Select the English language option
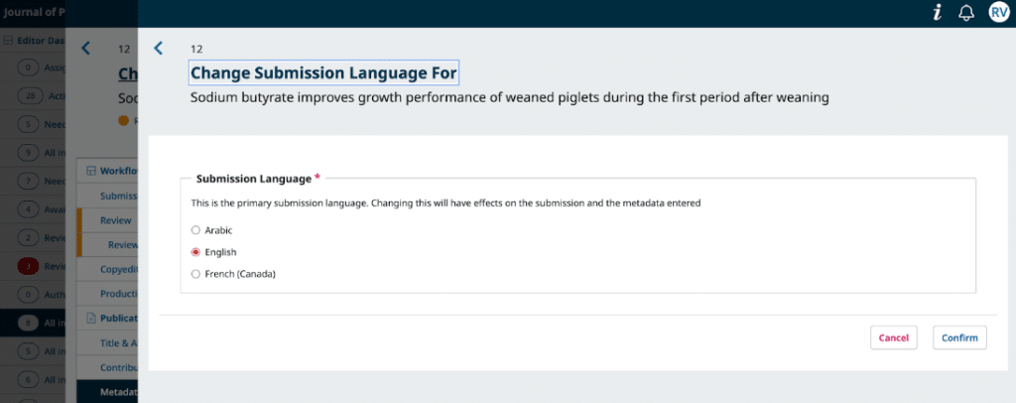Screen dimensions: 1016x403 pyautogui.click(x=195, y=252)
